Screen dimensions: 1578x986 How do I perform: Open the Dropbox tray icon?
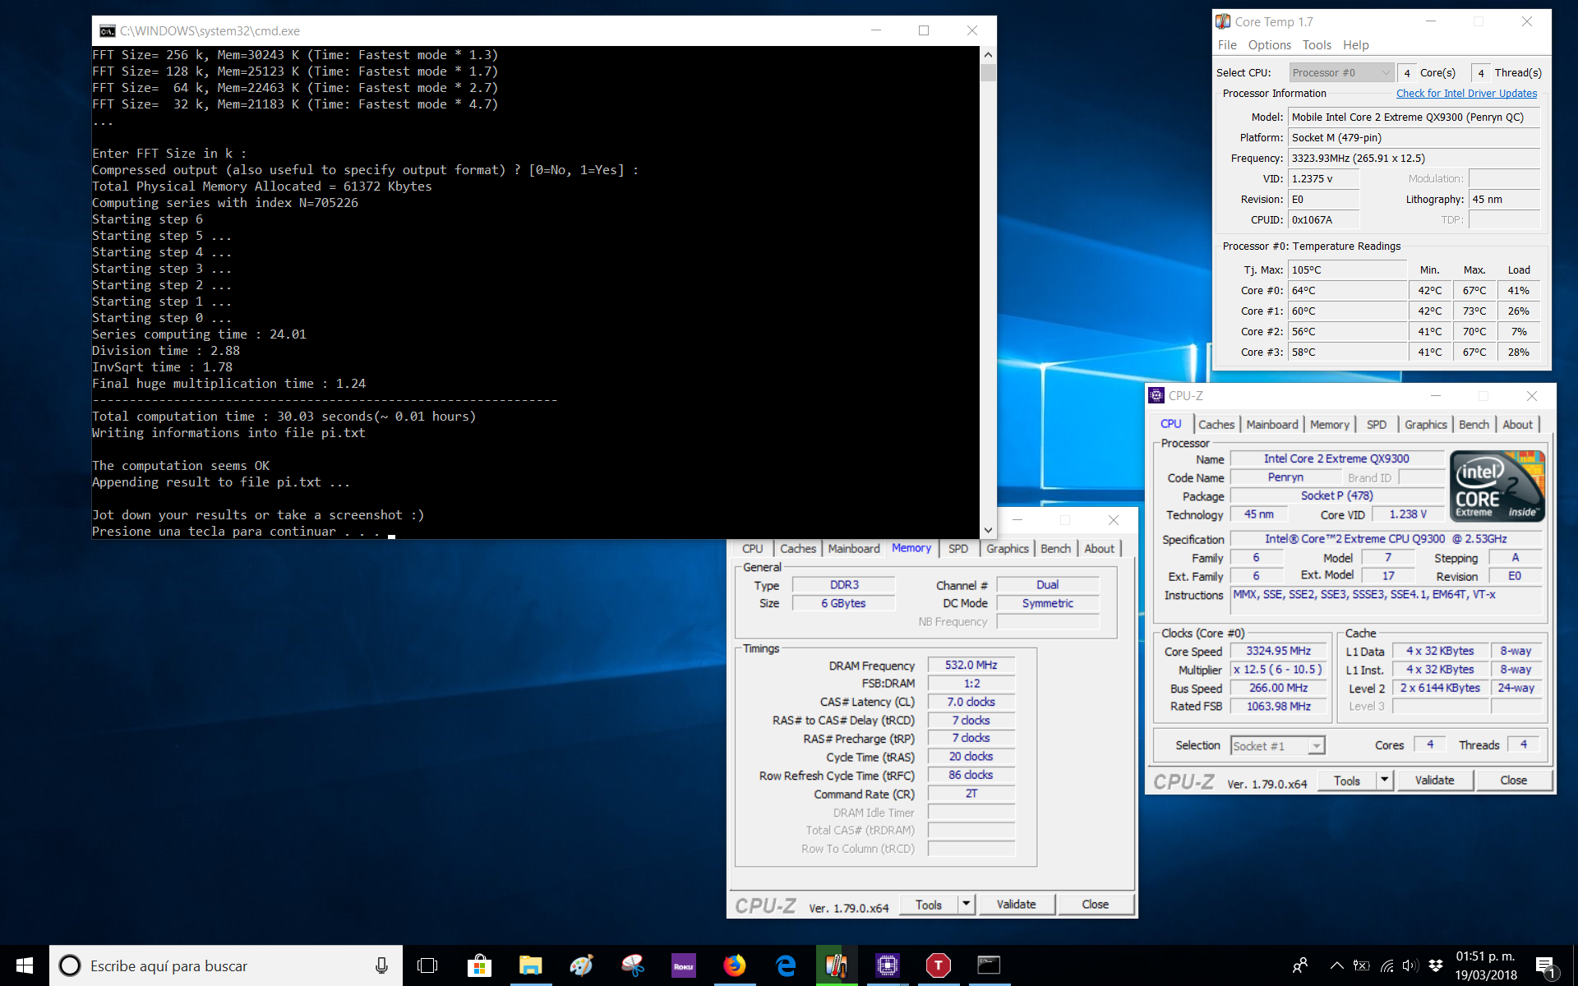coord(1436,965)
